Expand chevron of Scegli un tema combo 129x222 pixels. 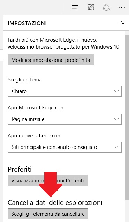tap(116, 91)
